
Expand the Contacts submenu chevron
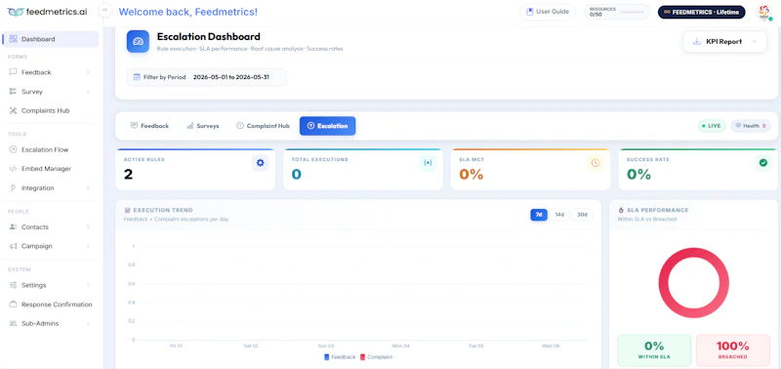tap(88, 227)
